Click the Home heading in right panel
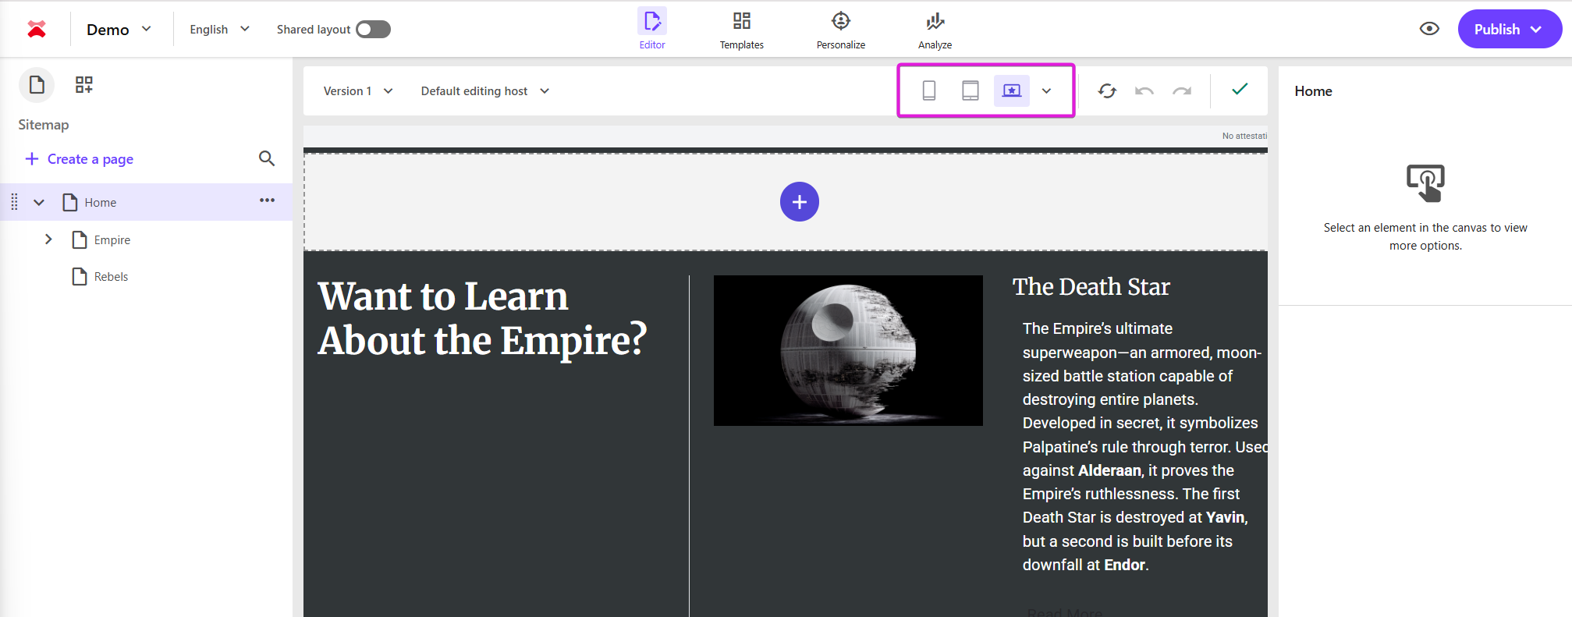This screenshot has width=1572, height=617. 1314,91
